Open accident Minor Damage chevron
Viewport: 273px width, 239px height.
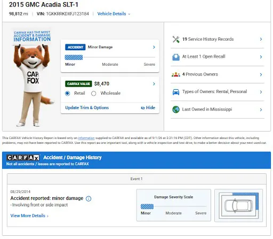coord(154,47)
